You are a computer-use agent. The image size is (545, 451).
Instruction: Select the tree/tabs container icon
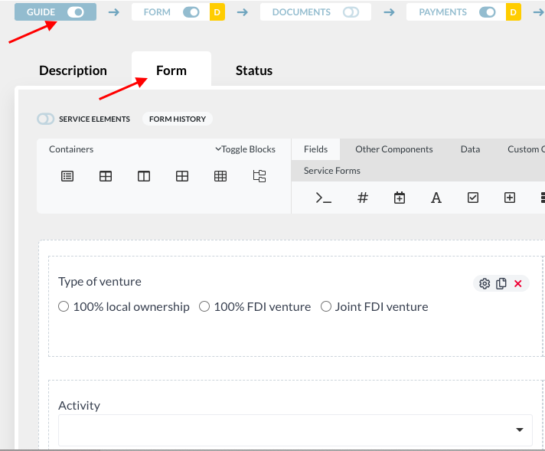pyautogui.click(x=259, y=176)
